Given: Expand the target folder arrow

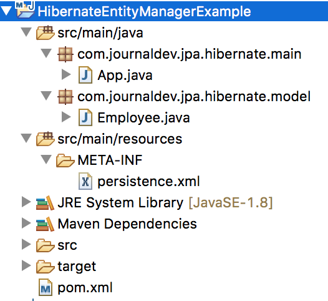Looking at the screenshot, I should point(26,265).
